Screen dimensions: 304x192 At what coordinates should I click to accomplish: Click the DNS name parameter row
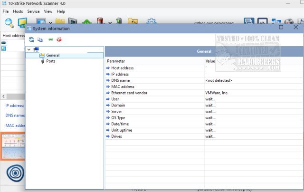[204, 80]
